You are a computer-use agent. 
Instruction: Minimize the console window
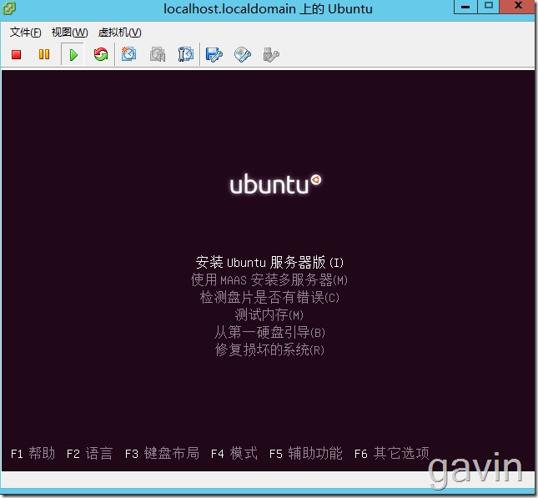tap(465, 7)
